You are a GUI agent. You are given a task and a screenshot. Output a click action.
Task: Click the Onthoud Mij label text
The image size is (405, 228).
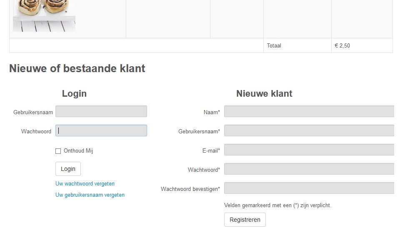pyautogui.click(x=78, y=151)
